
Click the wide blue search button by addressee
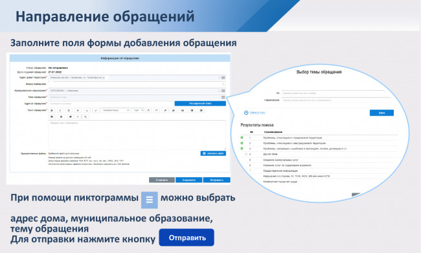(x=200, y=104)
